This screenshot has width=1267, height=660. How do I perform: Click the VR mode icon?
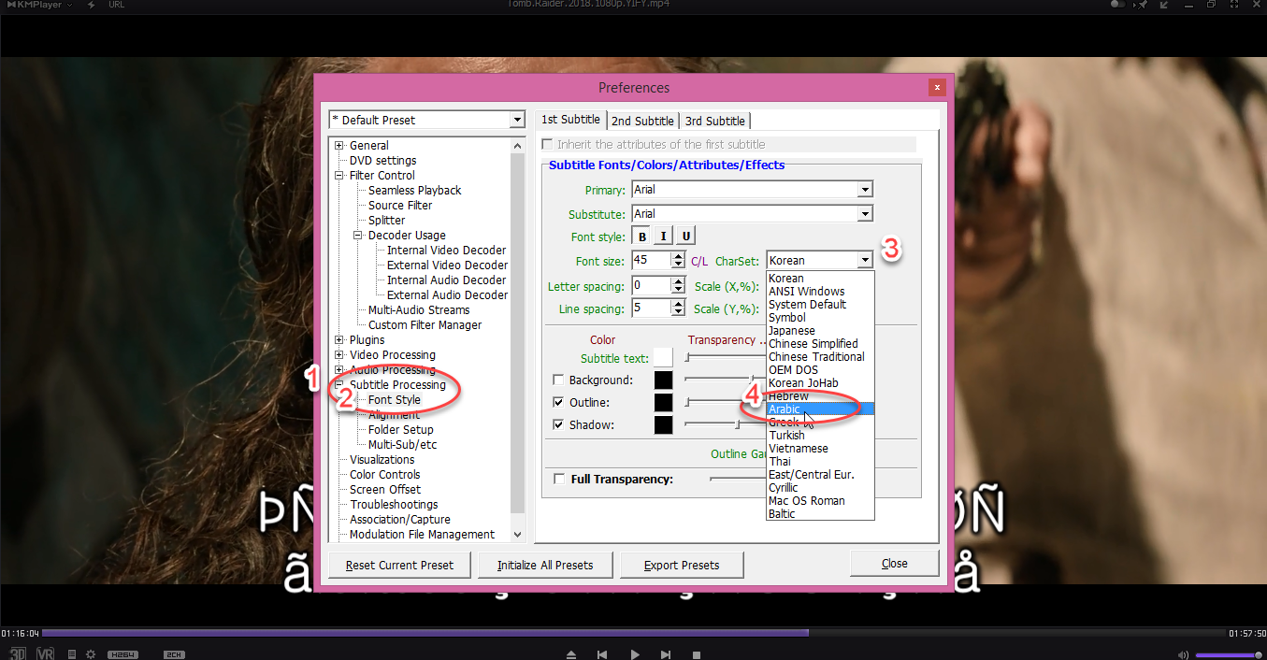tap(45, 653)
